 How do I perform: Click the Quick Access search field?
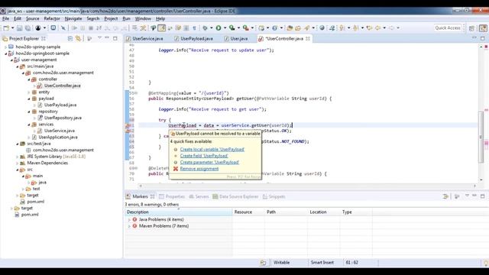click(448, 27)
